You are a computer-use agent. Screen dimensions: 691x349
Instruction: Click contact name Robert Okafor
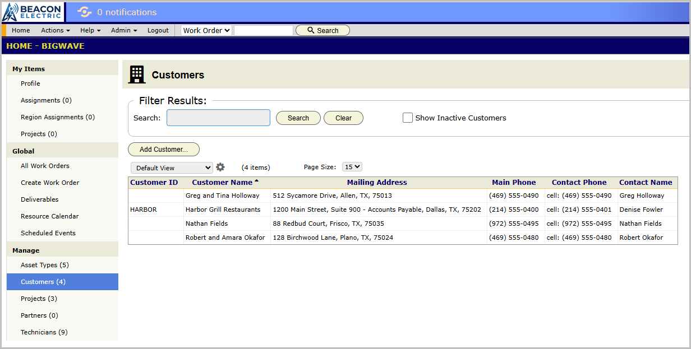pyautogui.click(x=641, y=238)
